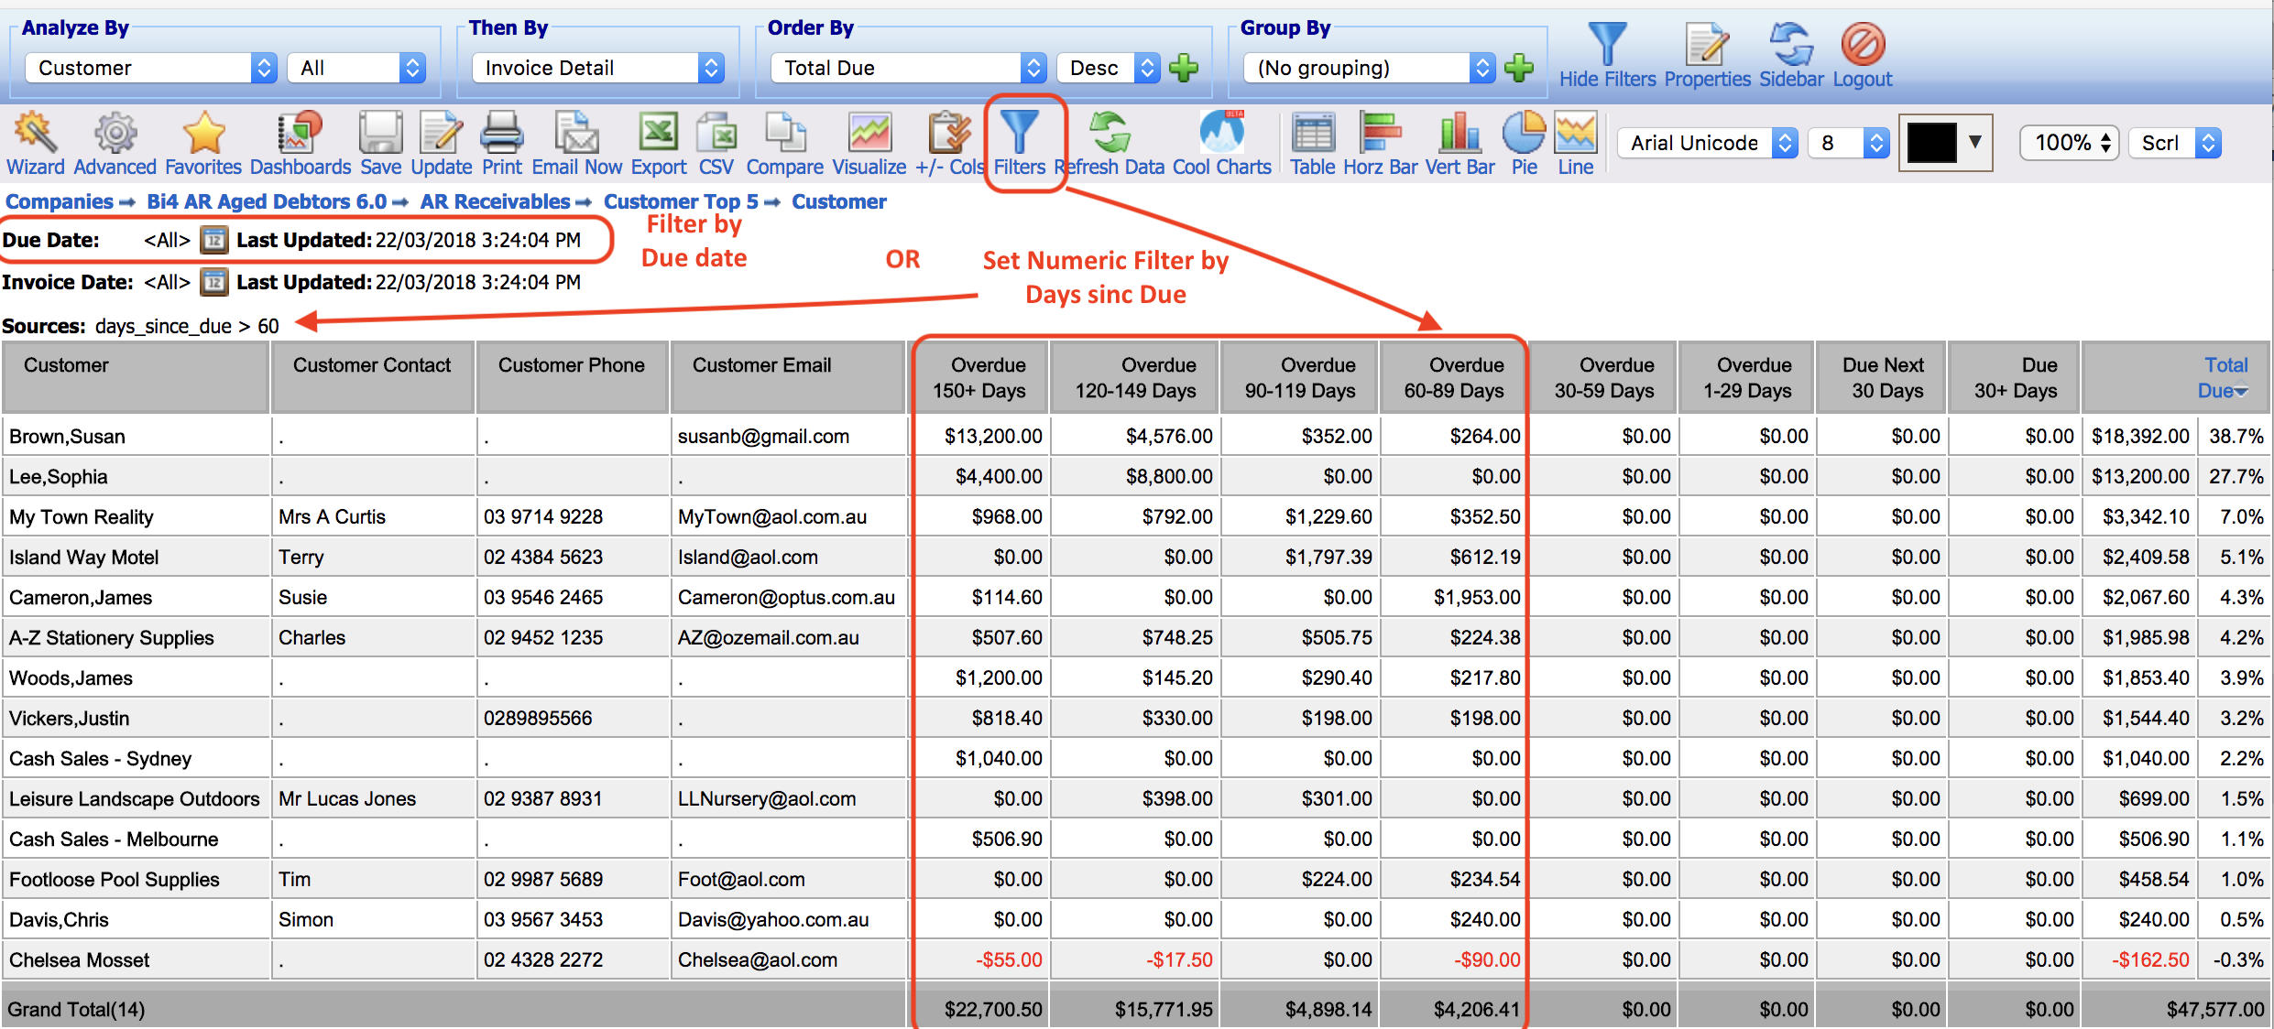The height and width of the screenshot is (1029, 2274).
Task: Open the Scrl mode dropdown
Action: [2175, 143]
